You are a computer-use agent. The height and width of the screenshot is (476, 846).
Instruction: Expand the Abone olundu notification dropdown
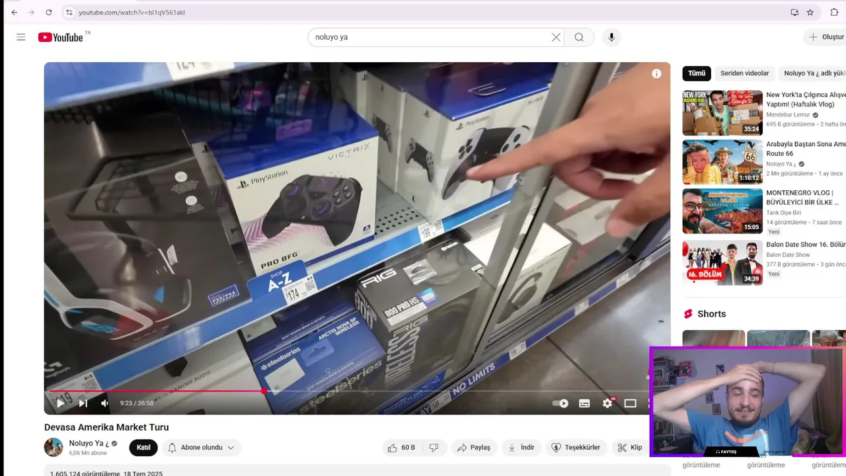[x=201, y=448]
